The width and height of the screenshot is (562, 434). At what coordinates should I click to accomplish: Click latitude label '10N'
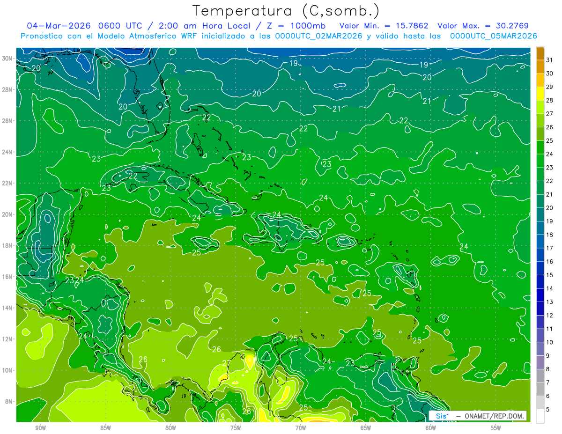coord(7,370)
